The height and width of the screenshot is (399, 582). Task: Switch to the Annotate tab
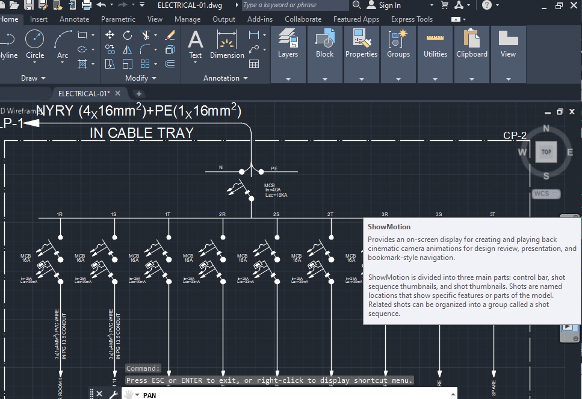pos(74,19)
